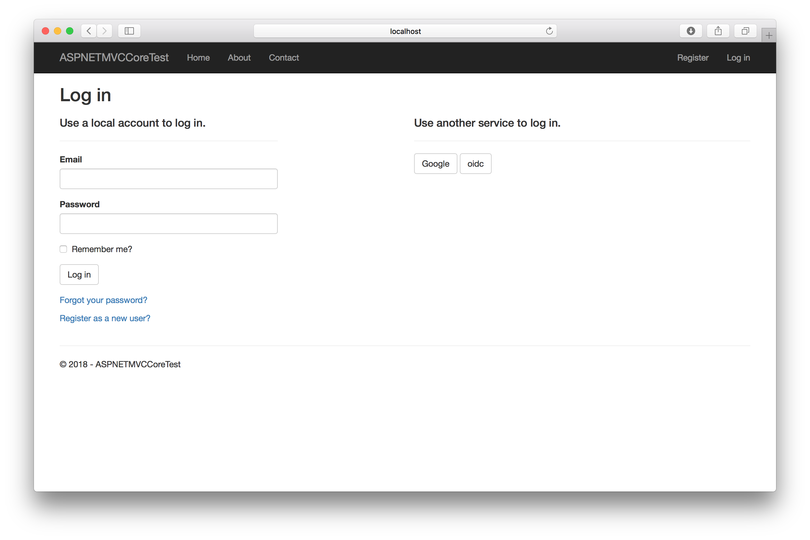Open the About page
The height and width of the screenshot is (540, 810).
coord(239,58)
